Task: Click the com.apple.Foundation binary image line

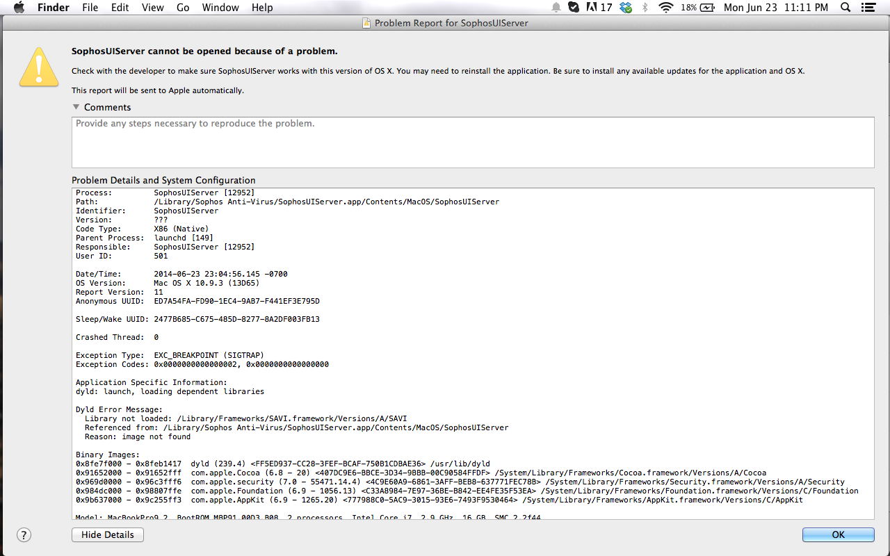Action: (467, 491)
